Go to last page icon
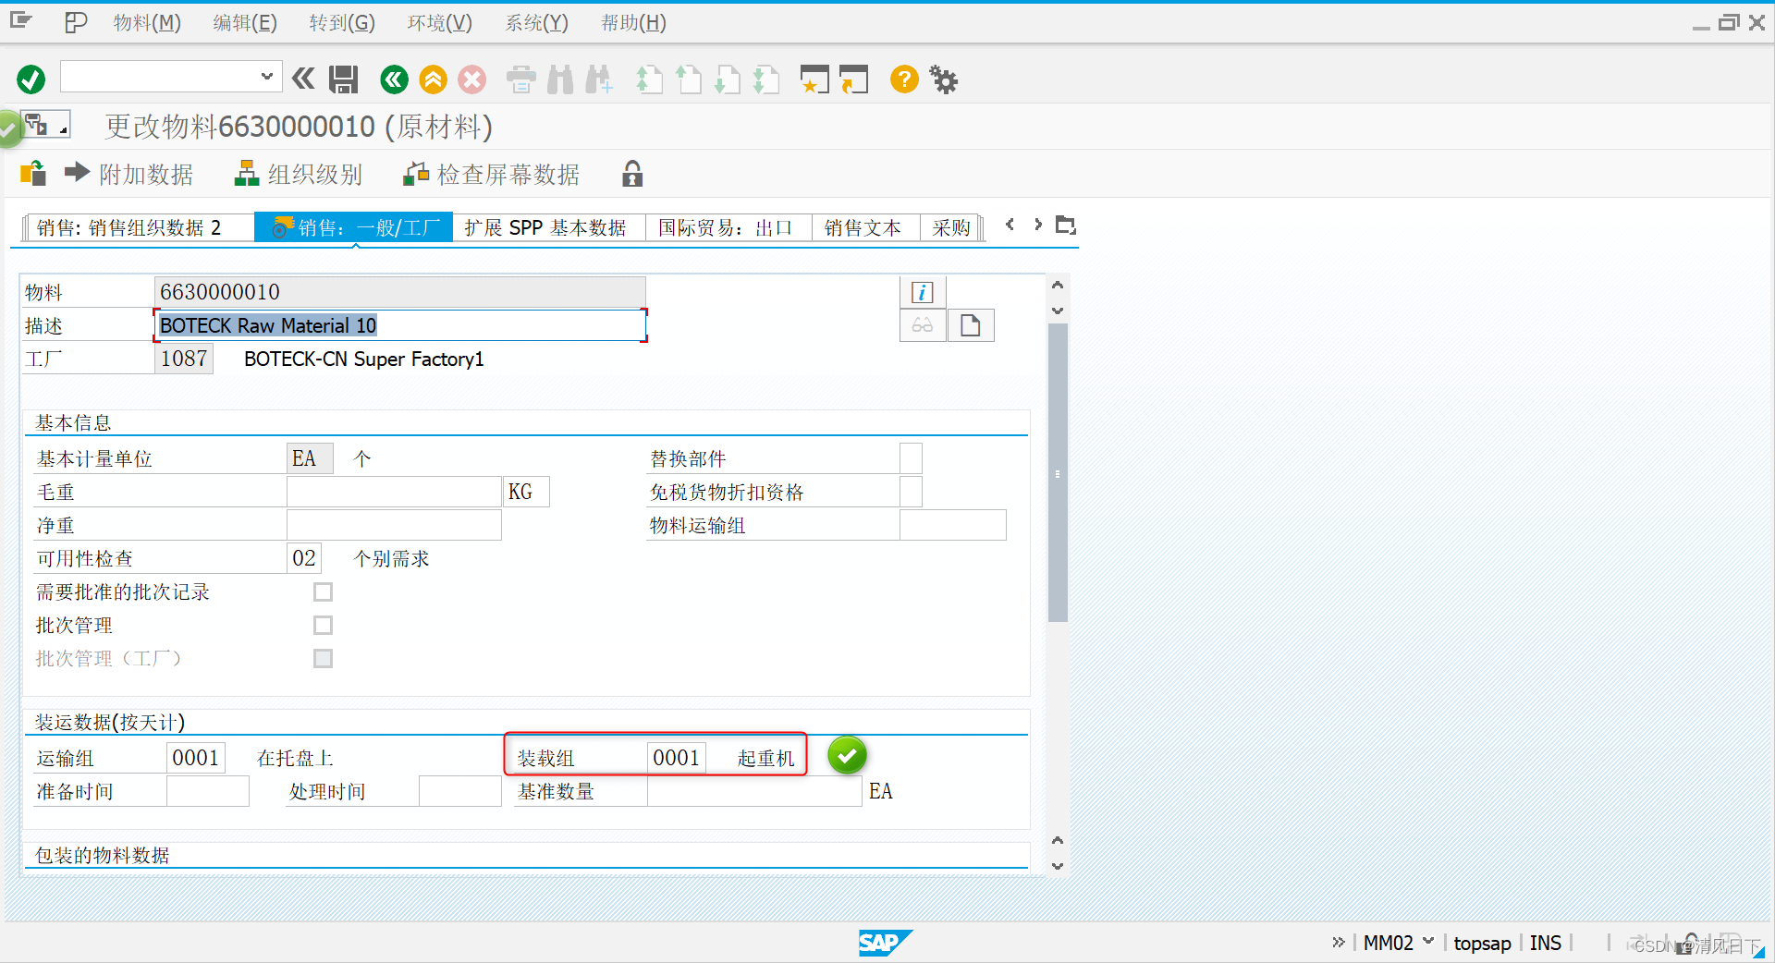This screenshot has height=963, width=1775. (x=766, y=79)
